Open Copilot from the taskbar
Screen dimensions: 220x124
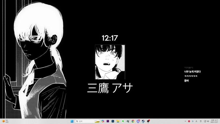(x=103, y=121)
